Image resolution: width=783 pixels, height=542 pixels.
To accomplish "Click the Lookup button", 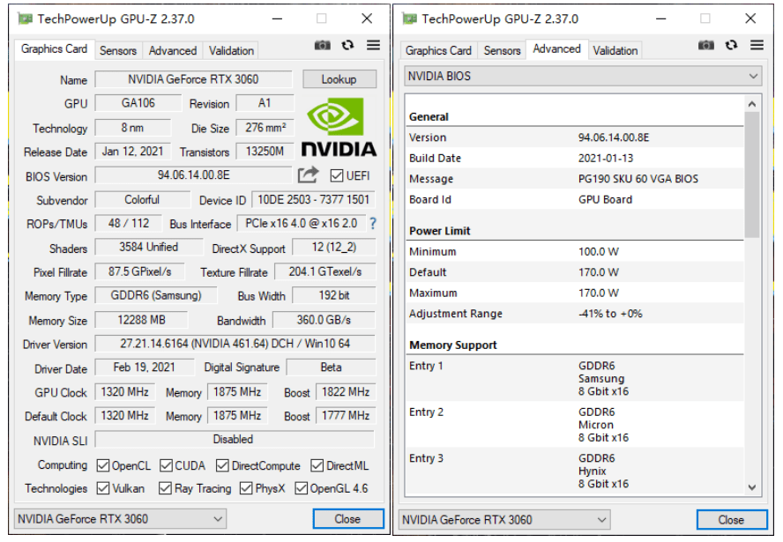I will tap(339, 79).
